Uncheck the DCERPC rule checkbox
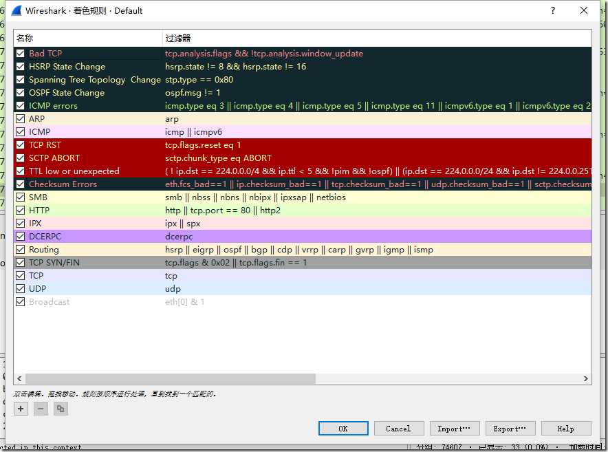Image resolution: width=608 pixels, height=452 pixels. click(21, 236)
